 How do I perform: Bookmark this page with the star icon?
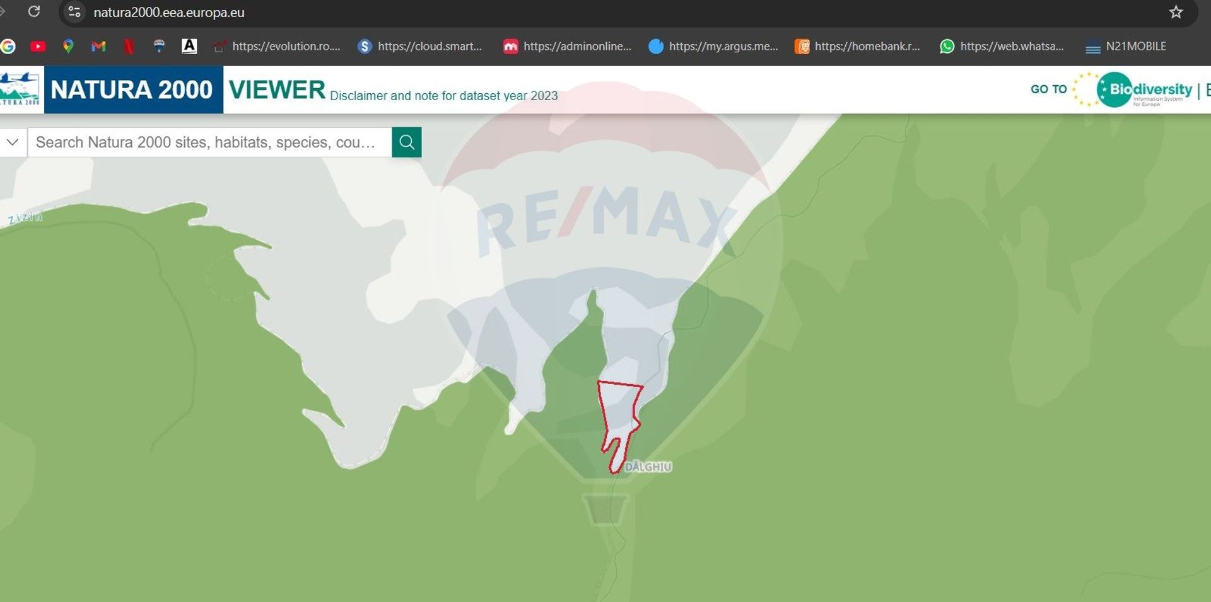(1176, 12)
